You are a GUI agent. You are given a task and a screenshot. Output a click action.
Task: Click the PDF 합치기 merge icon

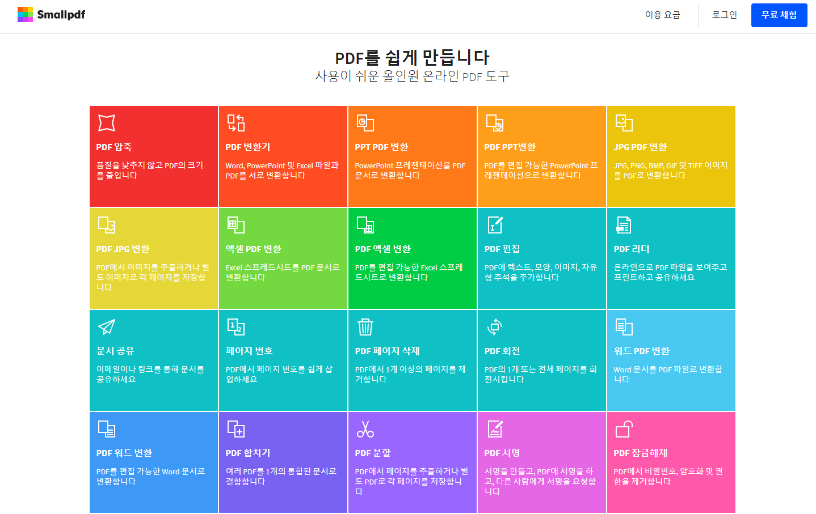[x=235, y=429]
